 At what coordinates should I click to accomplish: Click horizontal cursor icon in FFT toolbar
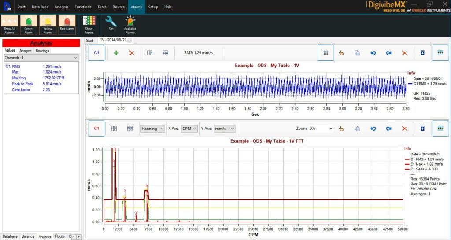[130, 129]
